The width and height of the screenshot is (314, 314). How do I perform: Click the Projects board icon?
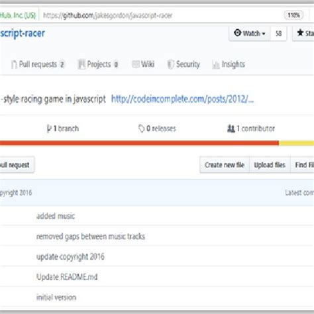coord(81,64)
